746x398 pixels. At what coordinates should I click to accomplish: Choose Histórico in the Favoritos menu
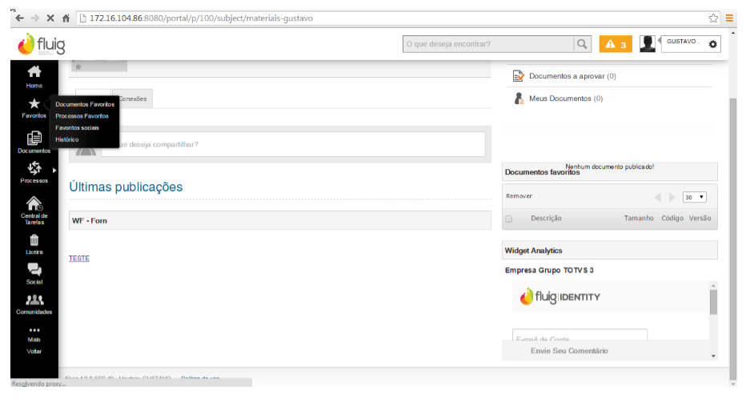(67, 139)
